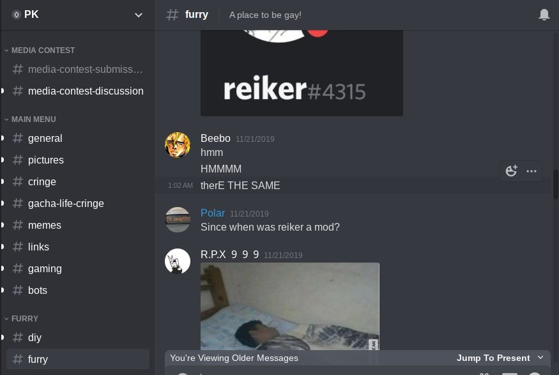
Task: Click the Polar username link
Action: pyautogui.click(x=213, y=213)
